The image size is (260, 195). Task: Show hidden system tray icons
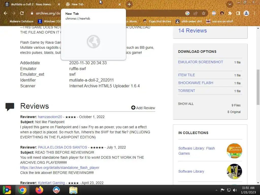pyautogui.click(x=216, y=190)
